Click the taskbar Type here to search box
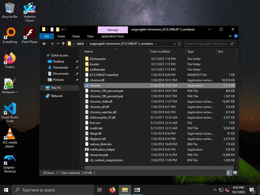This screenshot has width=260, height=195. click(x=53, y=190)
